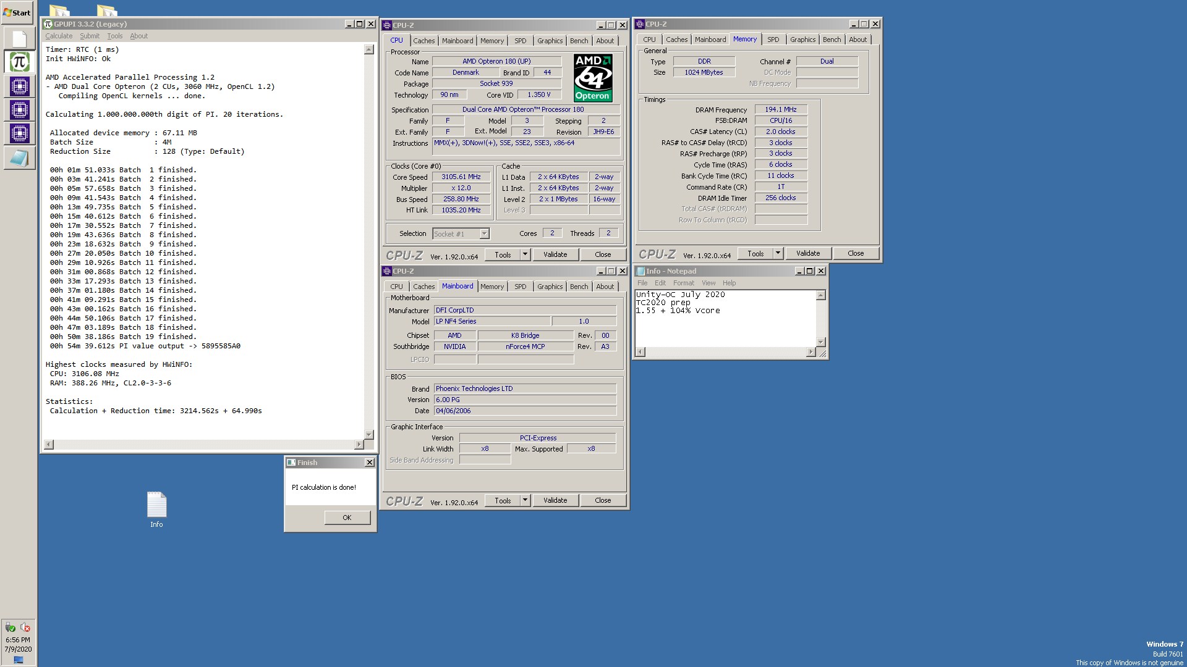Click the show desktop icon below the date
The image size is (1187, 667).
(19, 660)
